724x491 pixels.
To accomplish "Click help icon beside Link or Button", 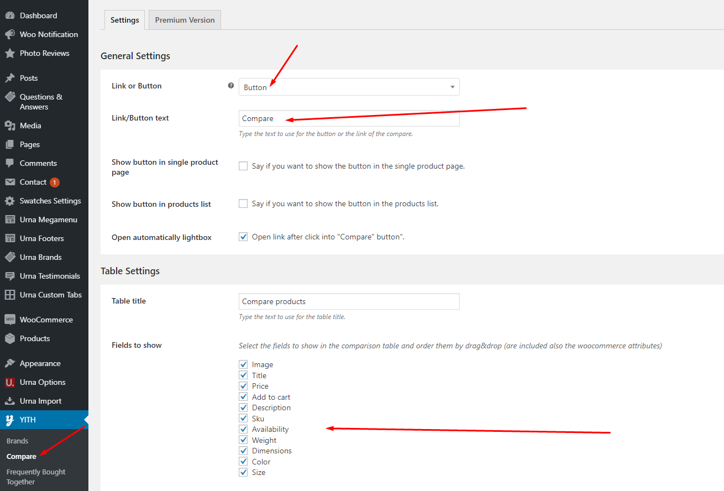I will pos(231,86).
